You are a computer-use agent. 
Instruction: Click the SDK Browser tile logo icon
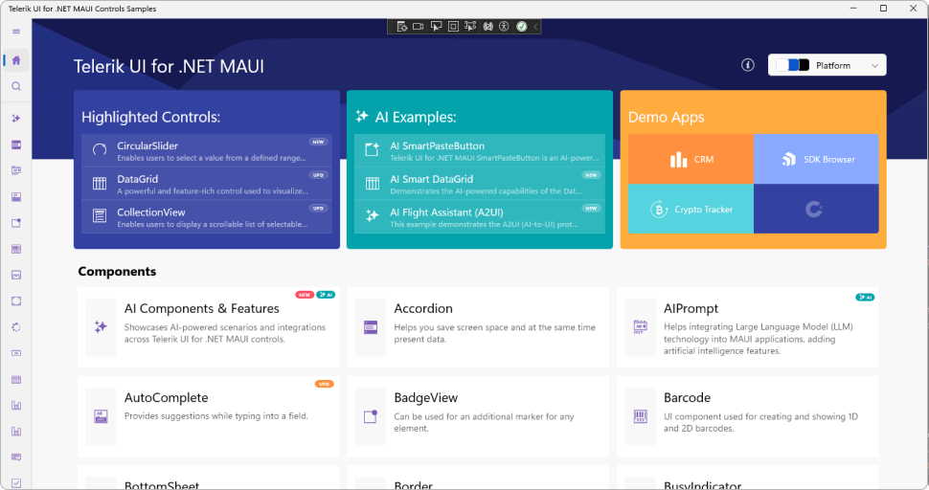pos(788,159)
